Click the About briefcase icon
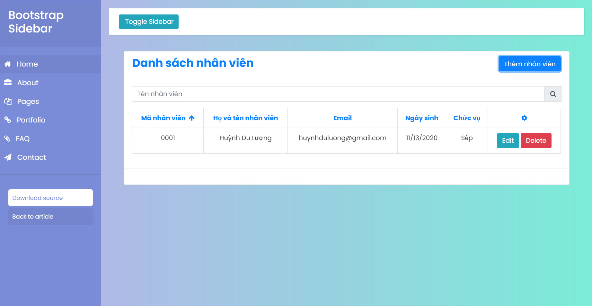 pyautogui.click(x=8, y=83)
